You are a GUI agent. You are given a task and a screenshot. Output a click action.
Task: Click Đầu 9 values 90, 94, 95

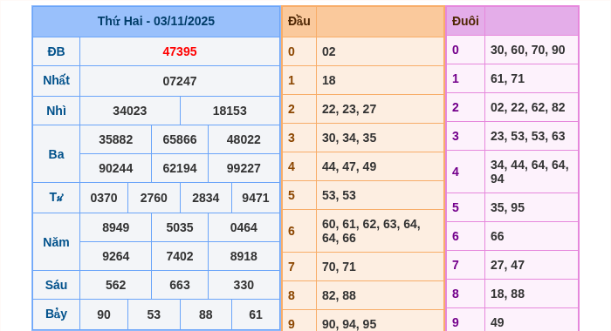click(x=349, y=325)
